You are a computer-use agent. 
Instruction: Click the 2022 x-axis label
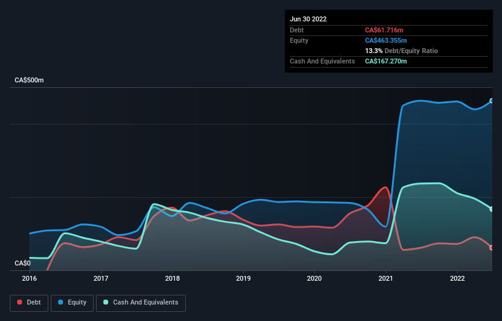click(x=457, y=278)
